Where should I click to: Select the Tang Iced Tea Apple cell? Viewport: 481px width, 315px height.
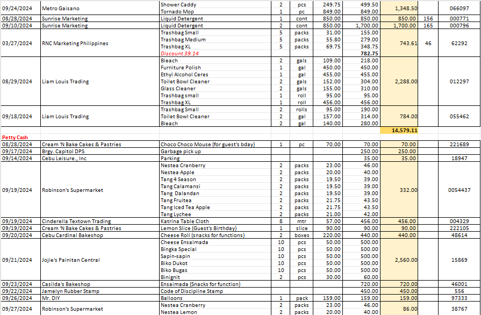point(215,207)
